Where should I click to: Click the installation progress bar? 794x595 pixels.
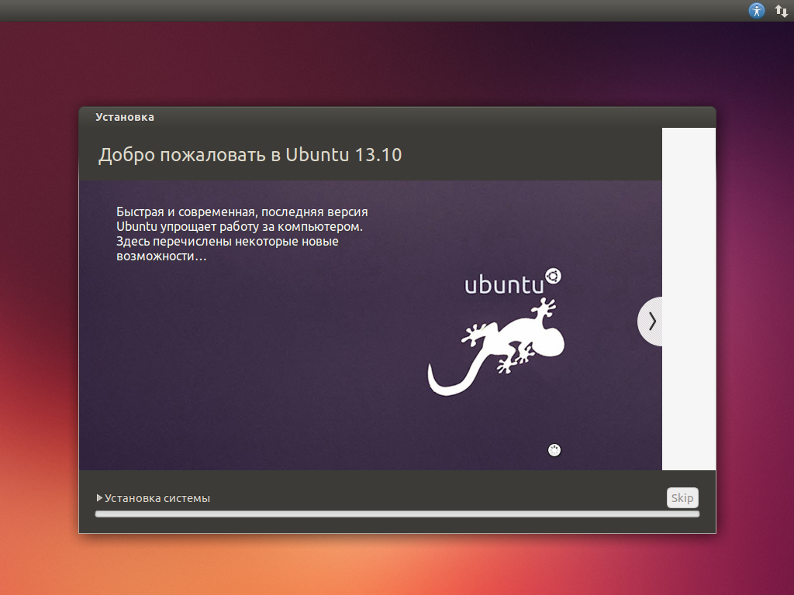(x=397, y=514)
